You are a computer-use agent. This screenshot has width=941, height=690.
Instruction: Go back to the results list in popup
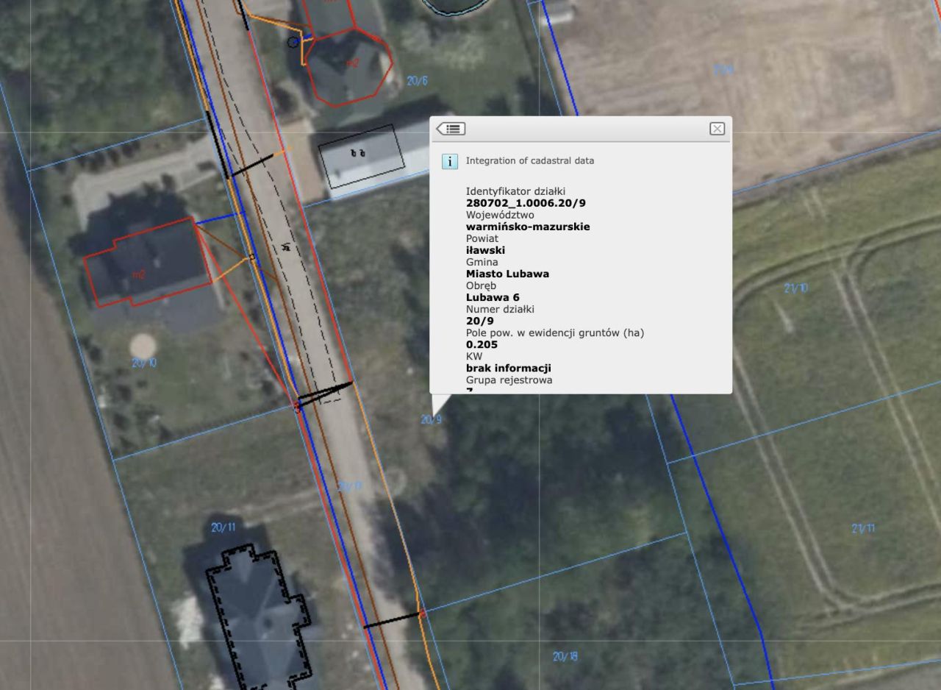[x=451, y=129]
